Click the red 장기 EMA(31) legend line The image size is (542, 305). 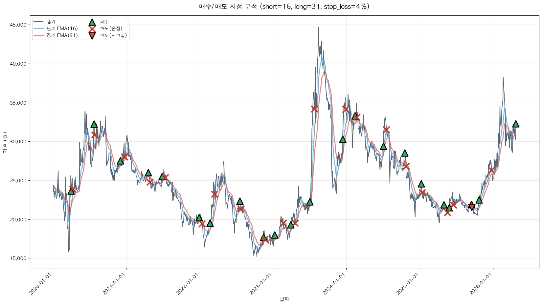click(39, 35)
